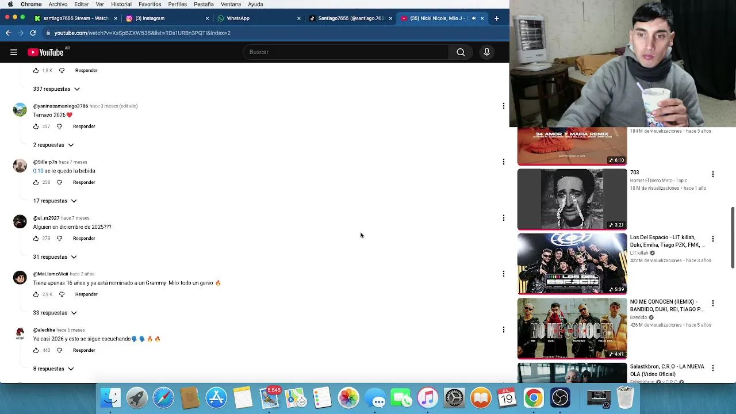
Task: Like the '0:10 se le quedo la bebida' comment
Action: point(36,182)
